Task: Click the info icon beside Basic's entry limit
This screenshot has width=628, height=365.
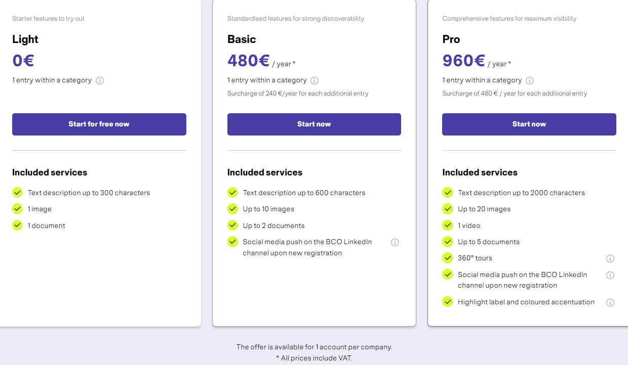Action: click(315, 80)
